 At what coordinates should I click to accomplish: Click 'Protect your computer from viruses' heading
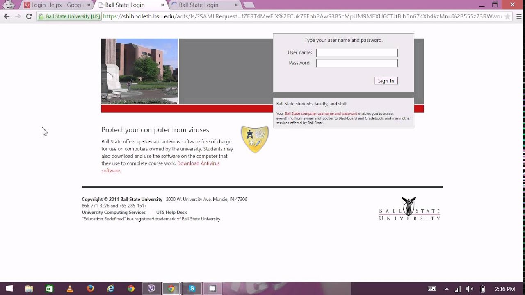(x=155, y=130)
